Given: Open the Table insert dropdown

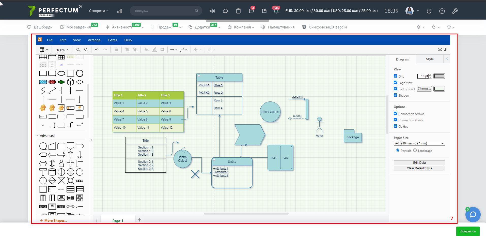Looking at the screenshot, I should tap(212, 50).
